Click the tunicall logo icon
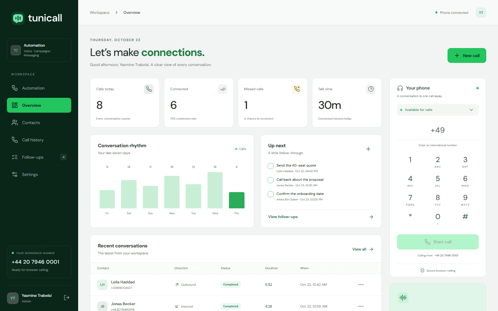The image size is (498, 311). [x=18, y=18]
